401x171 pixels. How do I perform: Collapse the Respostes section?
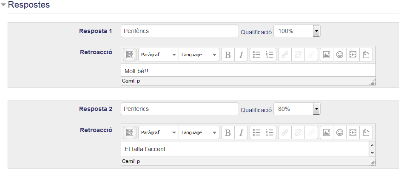coord(3,5)
